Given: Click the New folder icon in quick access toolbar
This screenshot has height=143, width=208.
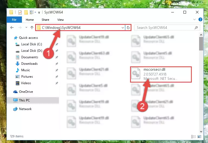Looking at the screenshot, I should (26, 12).
